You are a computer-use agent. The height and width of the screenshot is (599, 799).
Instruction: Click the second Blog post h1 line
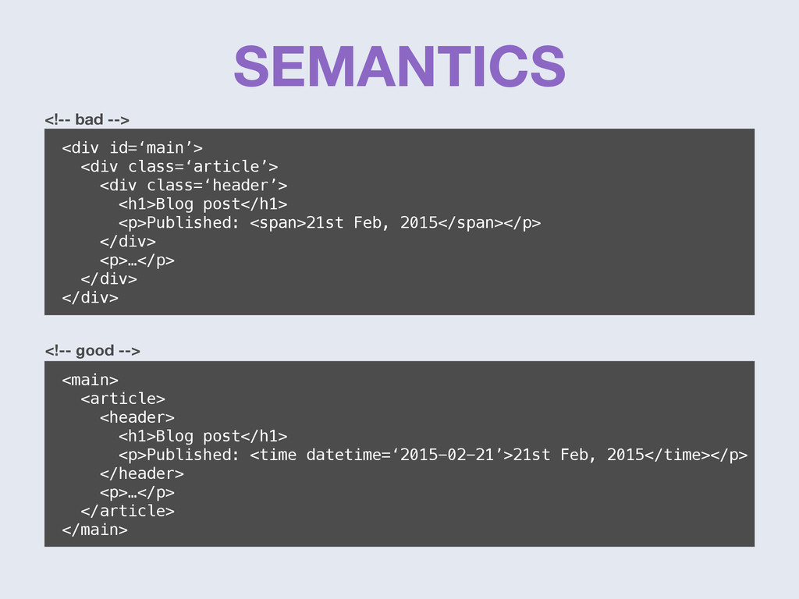click(x=203, y=437)
